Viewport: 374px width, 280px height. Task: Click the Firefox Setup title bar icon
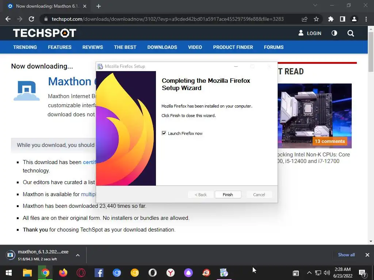[x=100, y=66]
